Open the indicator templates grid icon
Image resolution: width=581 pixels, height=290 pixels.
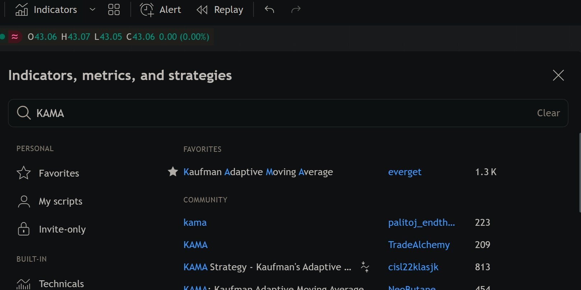[x=114, y=10]
